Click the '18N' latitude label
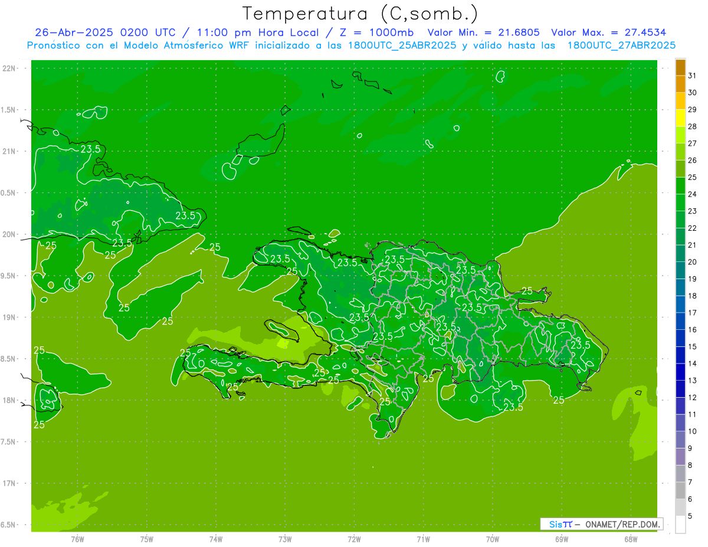708x547 pixels. click(10, 401)
